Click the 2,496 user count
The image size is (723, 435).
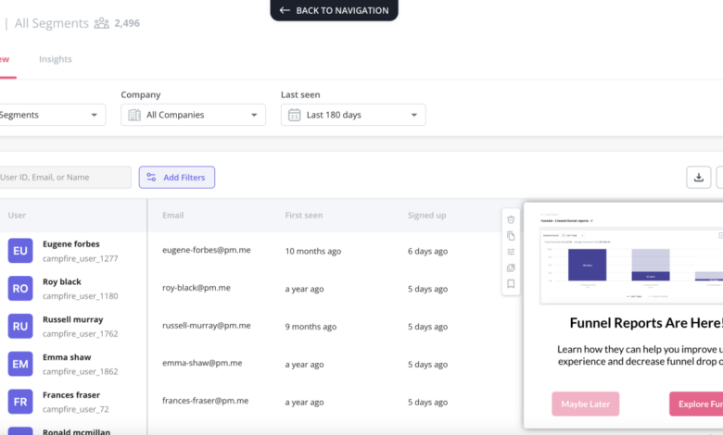click(x=127, y=23)
